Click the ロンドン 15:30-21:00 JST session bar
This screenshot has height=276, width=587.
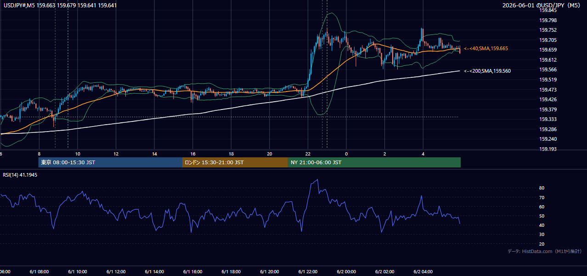(x=235, y=162)
